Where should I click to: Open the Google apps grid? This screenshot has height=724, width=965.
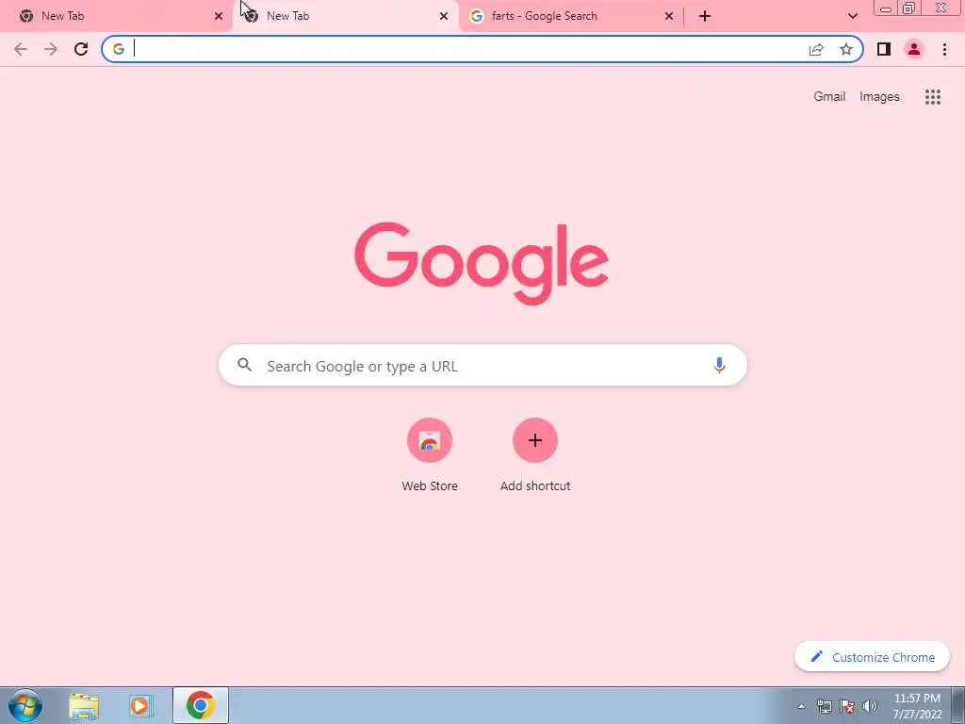pos(933,97)
